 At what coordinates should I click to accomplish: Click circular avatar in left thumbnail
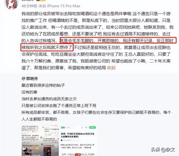point(24,148)
